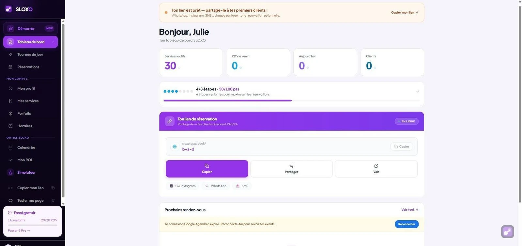This screenshot has width=522, height=246.
Task: Click the sidebar scroll up arrow
Action: [63, 22]
